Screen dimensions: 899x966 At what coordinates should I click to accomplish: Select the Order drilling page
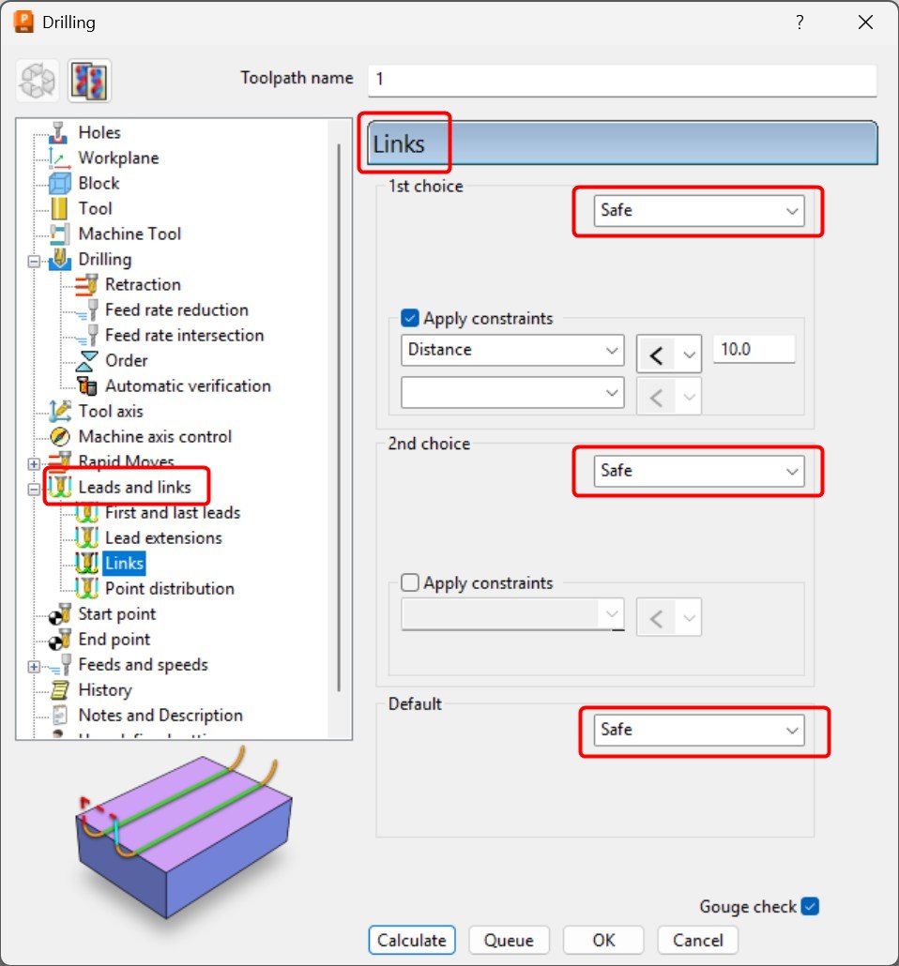(127, 360)
